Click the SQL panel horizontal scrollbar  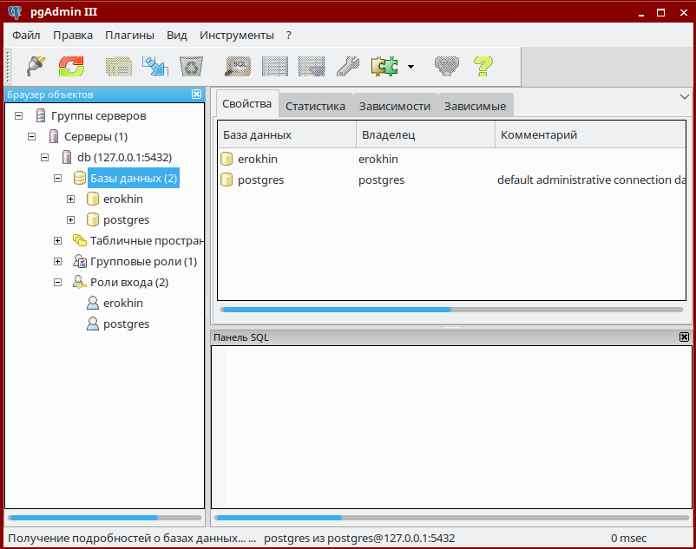(452, 518)
